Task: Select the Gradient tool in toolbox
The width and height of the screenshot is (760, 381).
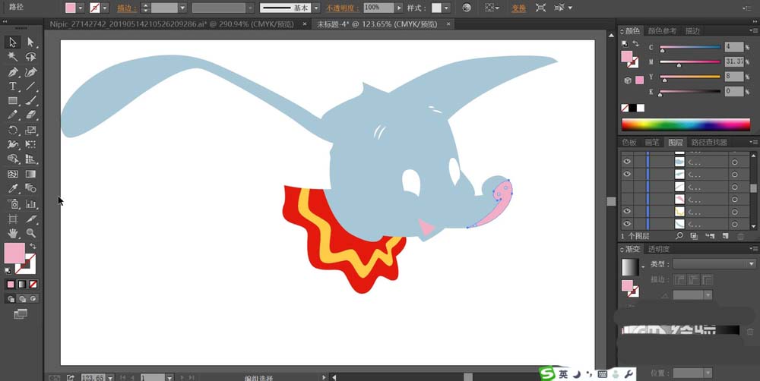Action: coord(30,174)
